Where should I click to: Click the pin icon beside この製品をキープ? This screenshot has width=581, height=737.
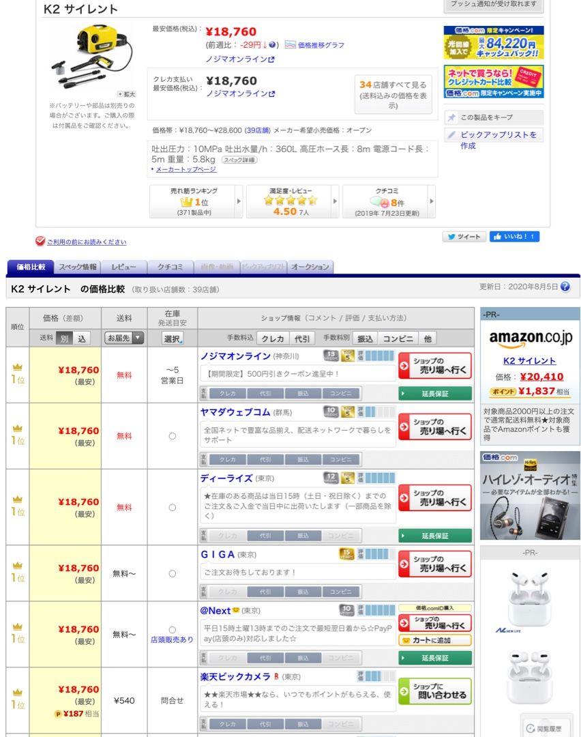pyautogui.click(x=451, y=117)
